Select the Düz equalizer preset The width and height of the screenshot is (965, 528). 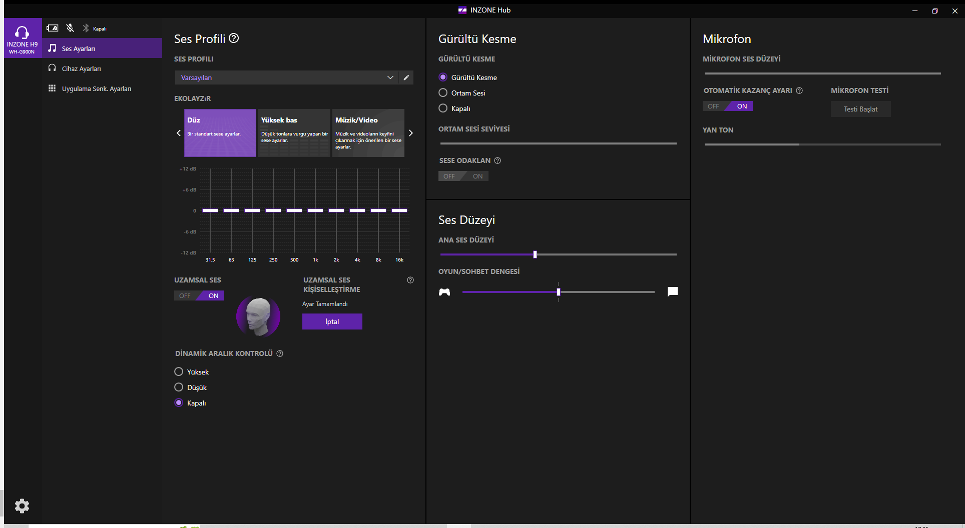(x=220, y=133)
